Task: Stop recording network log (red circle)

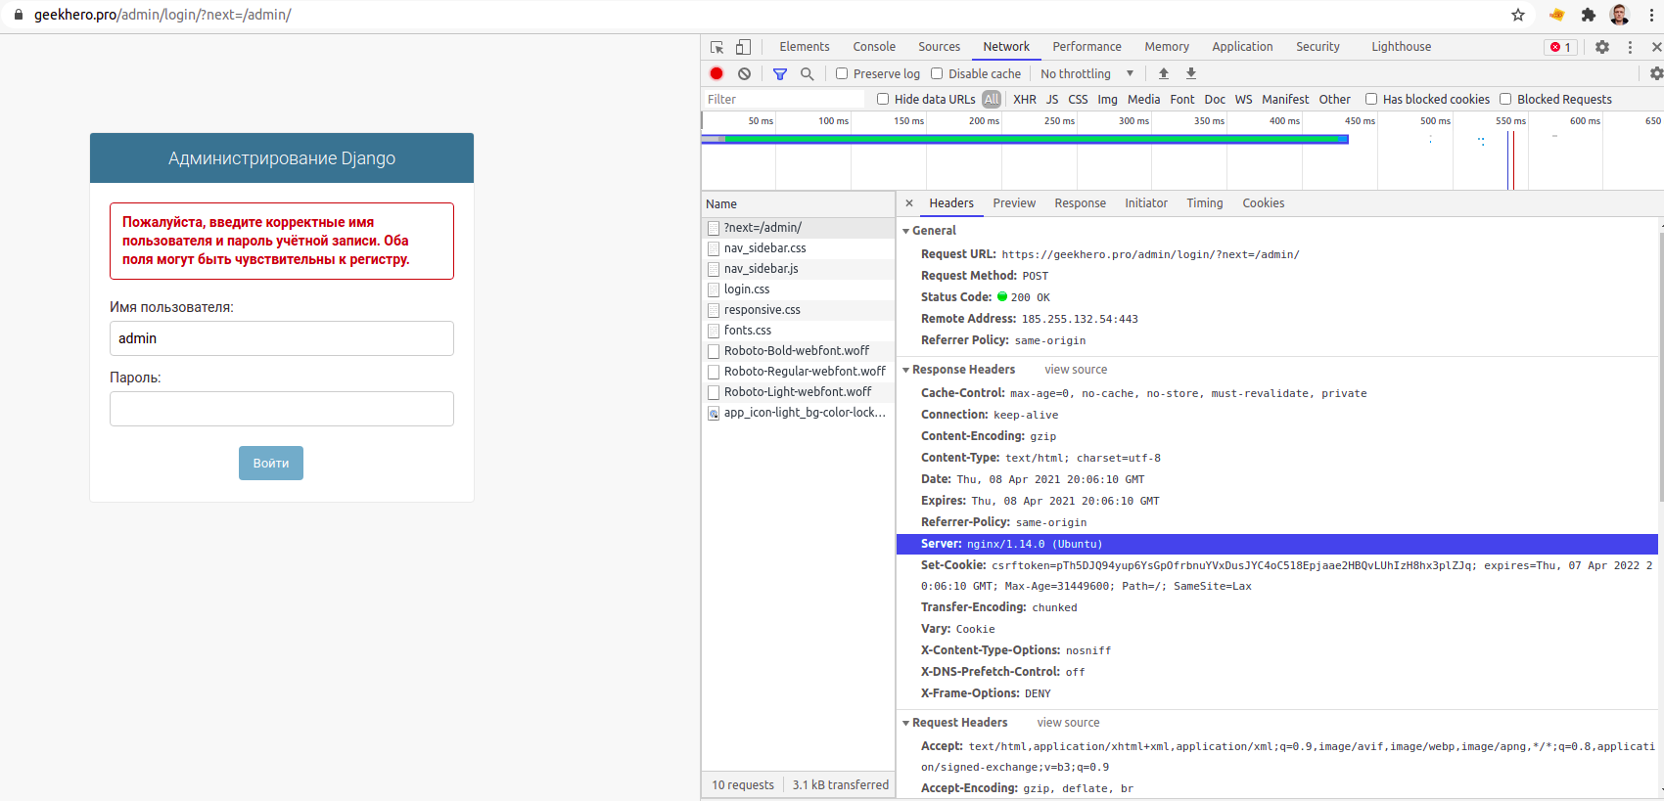Action: pyautogui.click(x=716, y=73)
